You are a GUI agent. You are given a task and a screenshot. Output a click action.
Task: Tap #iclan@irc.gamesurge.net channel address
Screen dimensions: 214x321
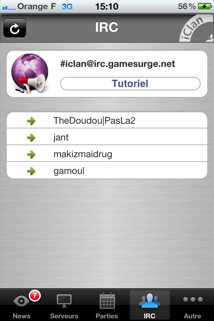[118, 64]
